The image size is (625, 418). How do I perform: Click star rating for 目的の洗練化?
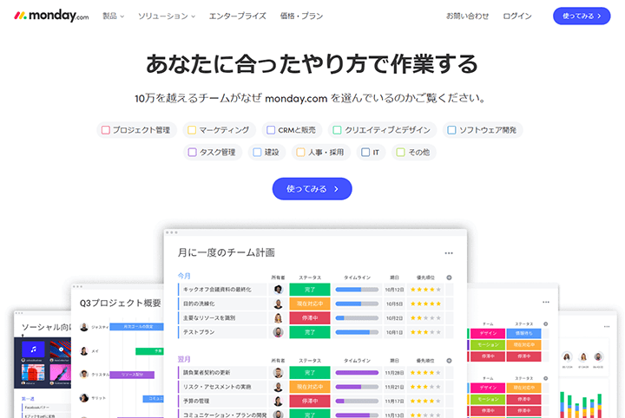tap(425, 304)
